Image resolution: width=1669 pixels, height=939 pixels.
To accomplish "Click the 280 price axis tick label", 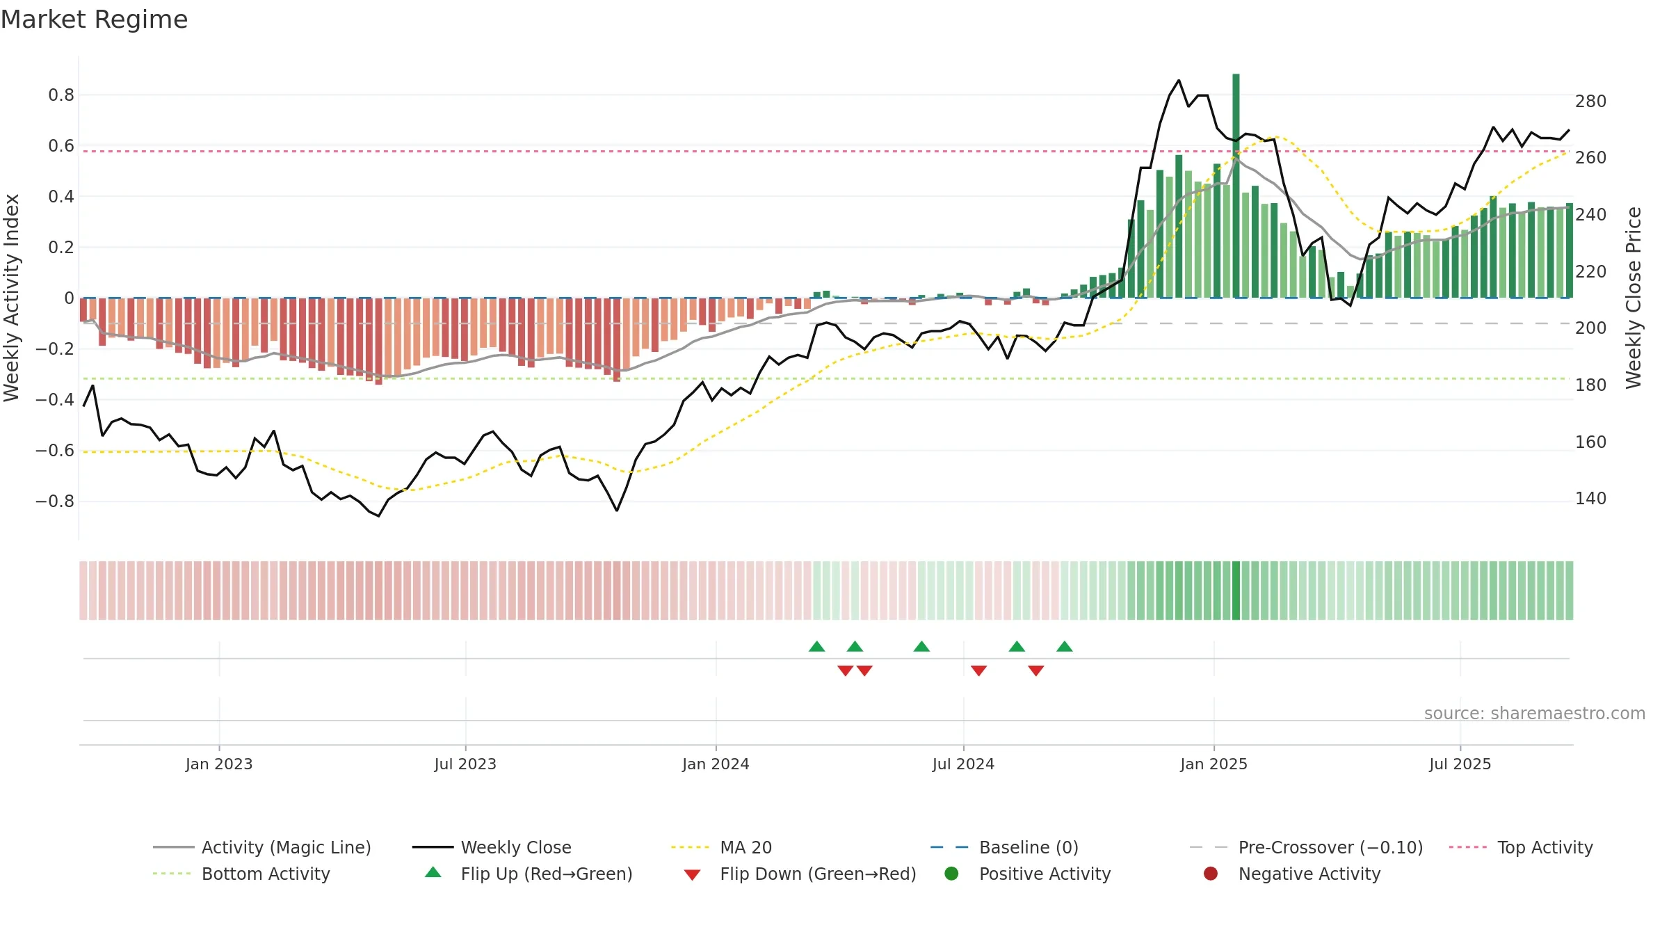I will [1591, 102].
